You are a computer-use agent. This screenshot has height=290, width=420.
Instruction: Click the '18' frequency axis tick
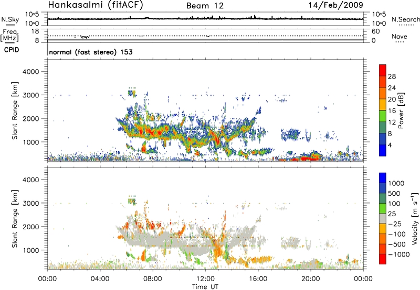coord(35,31)
